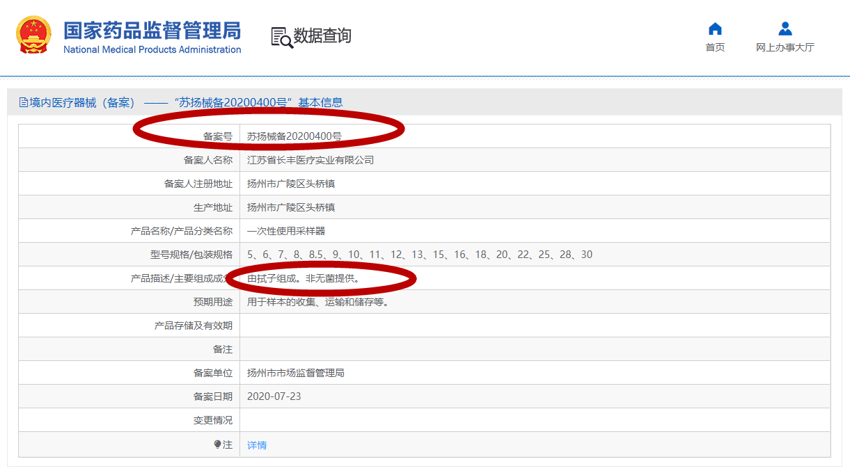Click the 国家药品监督管理局 site title

click(152, 30)
